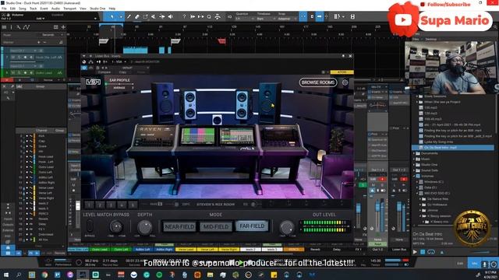The width and height of the screenshot is (499, 280).
Task: Open the File menu
Action: pyautogui.click(x=4, y=9)
